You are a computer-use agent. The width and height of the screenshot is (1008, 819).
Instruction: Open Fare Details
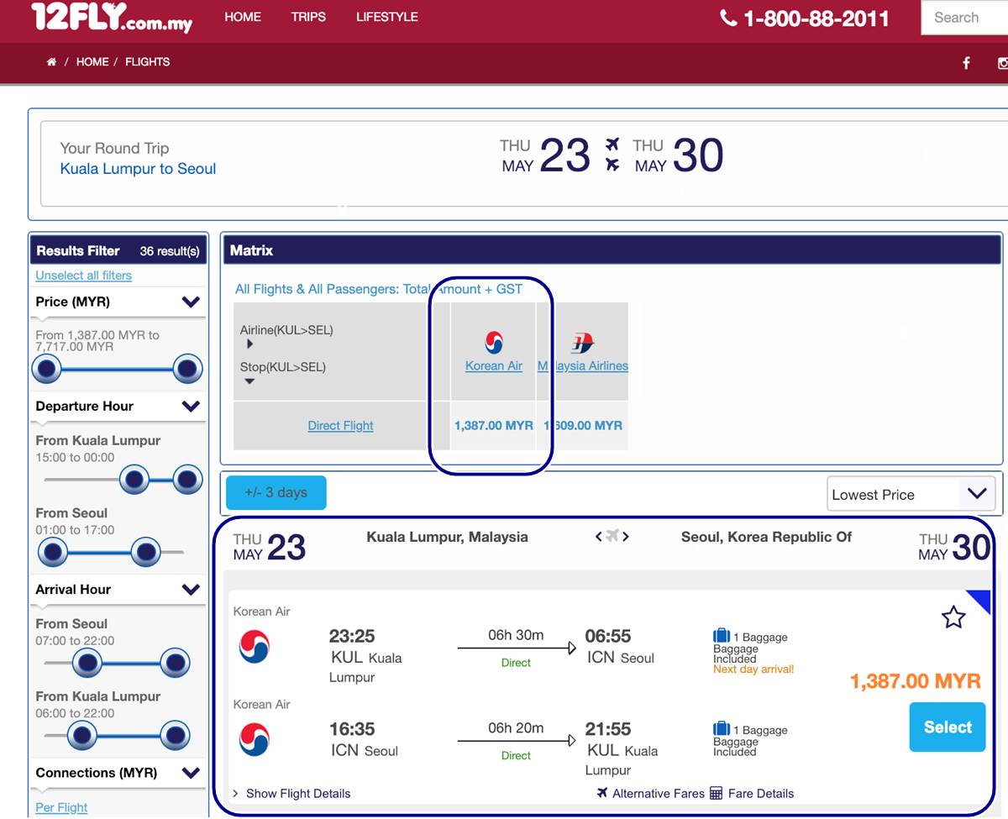point(760,793)
